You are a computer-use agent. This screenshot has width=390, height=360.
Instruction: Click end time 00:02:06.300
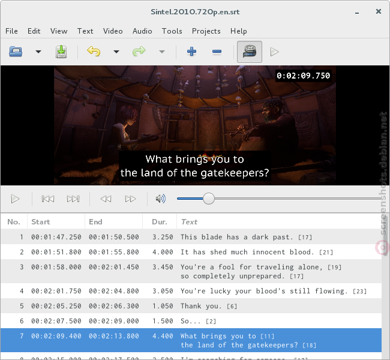click(x=114, y=306)
